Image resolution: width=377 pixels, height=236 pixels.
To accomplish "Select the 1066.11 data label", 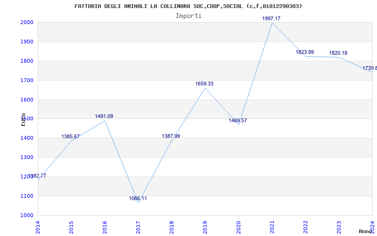I will pyautogui.click(x=138, y=198).
